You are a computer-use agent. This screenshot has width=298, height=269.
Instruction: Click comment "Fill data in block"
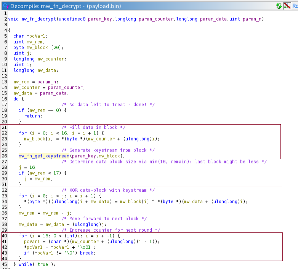click(93, 128)
